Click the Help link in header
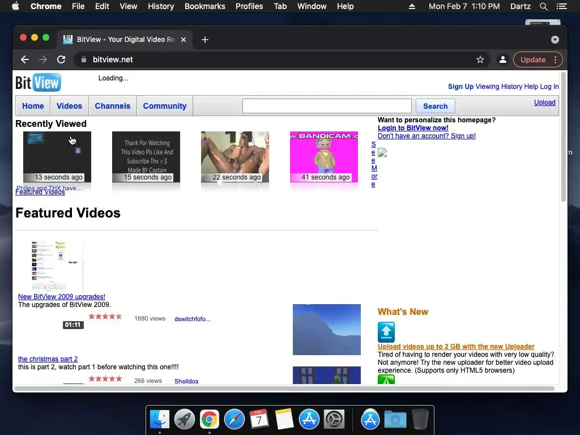The width and height of the screenshot is (580, 435). 531,87
